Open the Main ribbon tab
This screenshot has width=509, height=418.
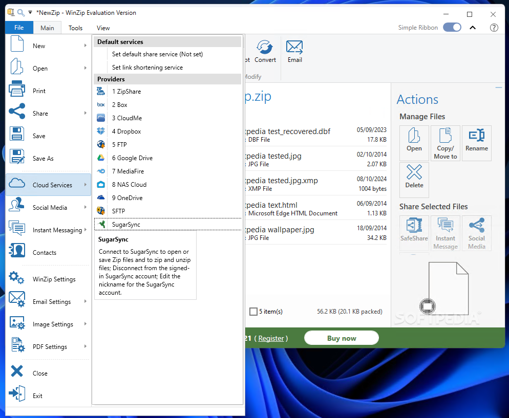[47, 28]
